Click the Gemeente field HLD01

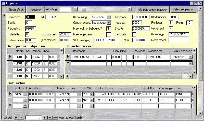click(x=31, y=17)
